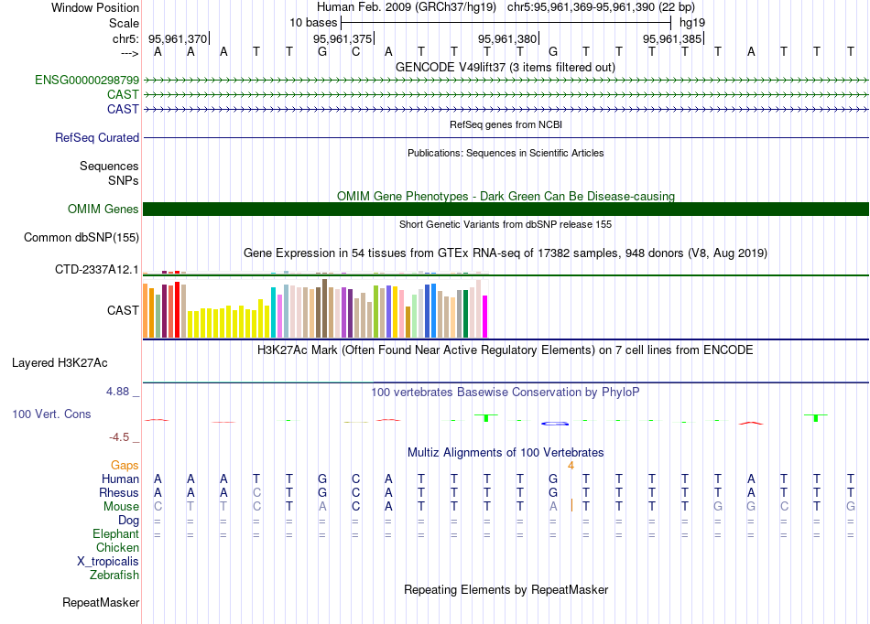
Task: Click the blue oval on the PhyloP conservation track
Action: pos(555,424)
